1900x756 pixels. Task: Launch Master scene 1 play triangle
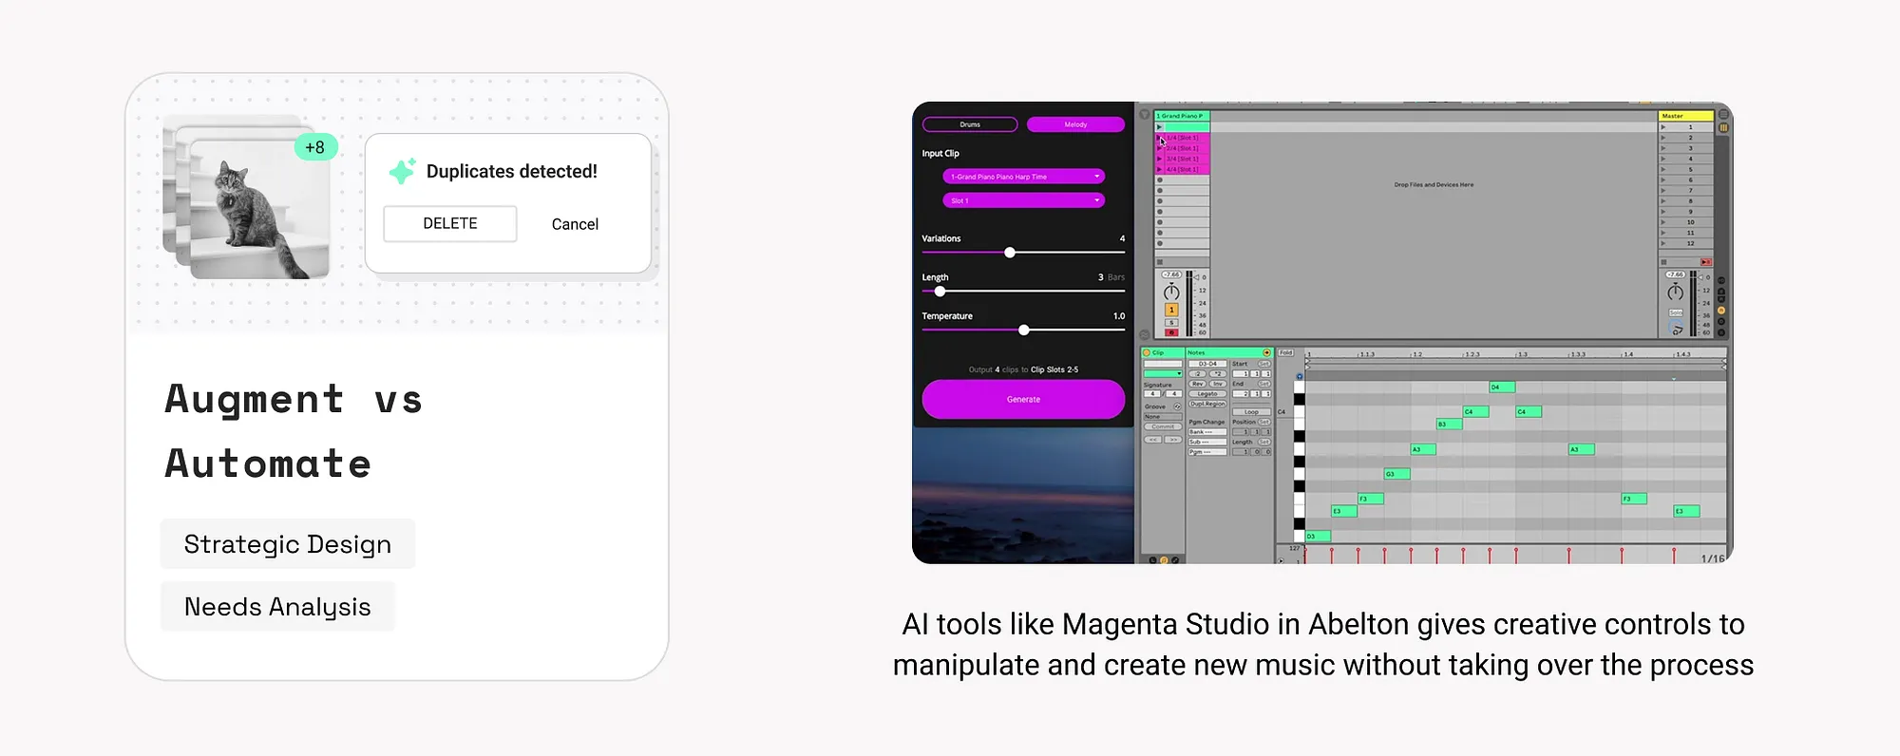click(x=1663, y=127)
